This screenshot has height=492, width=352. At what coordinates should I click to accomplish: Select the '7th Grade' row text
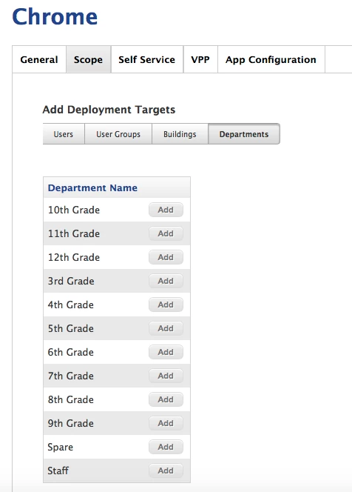tap(71, 376)
